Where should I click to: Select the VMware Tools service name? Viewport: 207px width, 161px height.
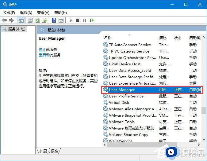[122, 122]
